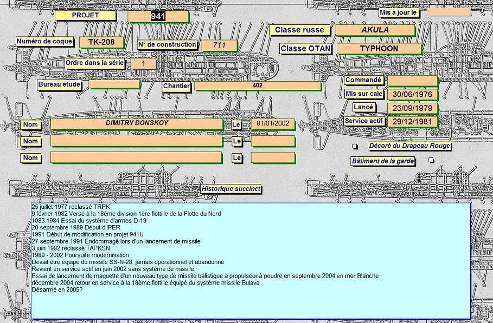Check the Décoré du Drapeau Rouge checkbox
493x323 pixels.
coord(355,146)
